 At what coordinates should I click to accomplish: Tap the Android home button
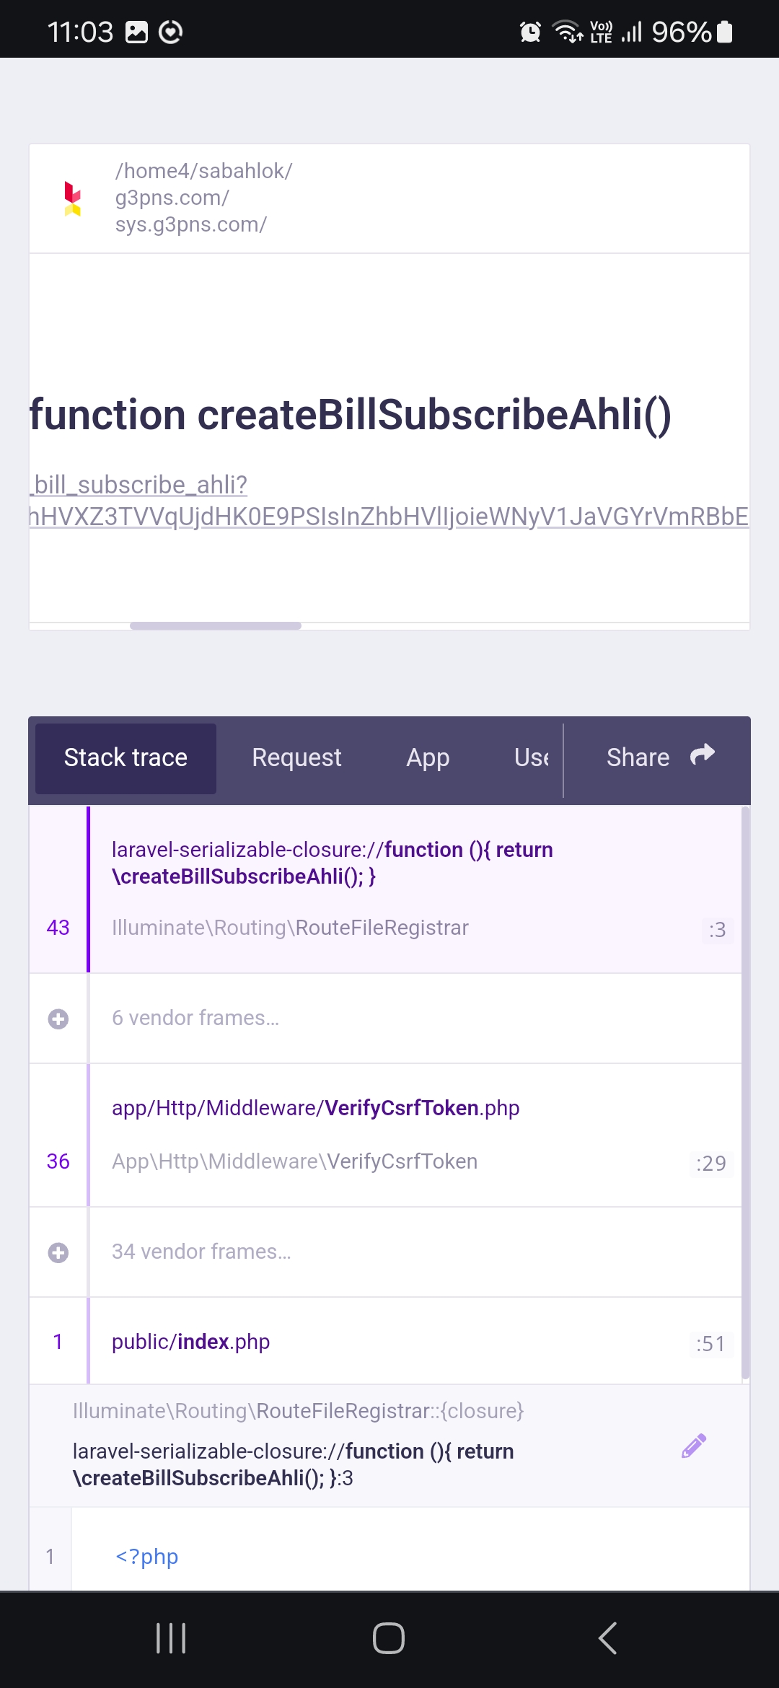point(389,1638)
